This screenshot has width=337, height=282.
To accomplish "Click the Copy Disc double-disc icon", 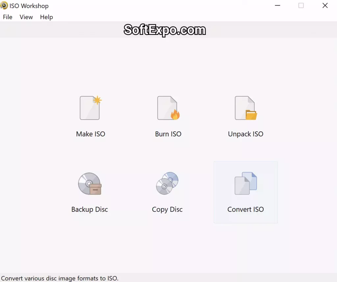I will pos(167,183).
